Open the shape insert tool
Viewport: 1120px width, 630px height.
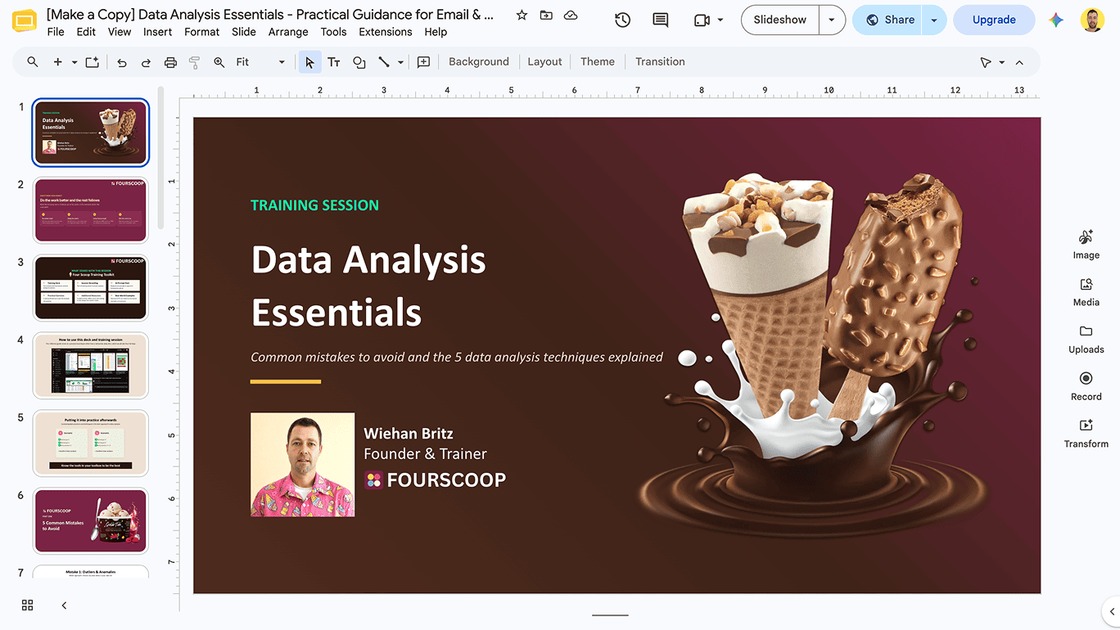pos(359,62)
